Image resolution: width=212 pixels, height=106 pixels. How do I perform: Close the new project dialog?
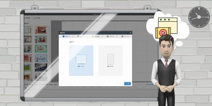[x=130, y=33]
